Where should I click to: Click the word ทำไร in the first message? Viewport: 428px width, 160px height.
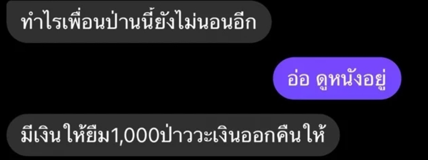(x=36, y=22)
